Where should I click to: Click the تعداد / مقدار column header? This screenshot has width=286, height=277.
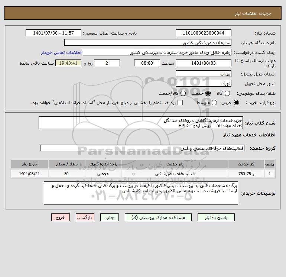click(x=66, y=164)
